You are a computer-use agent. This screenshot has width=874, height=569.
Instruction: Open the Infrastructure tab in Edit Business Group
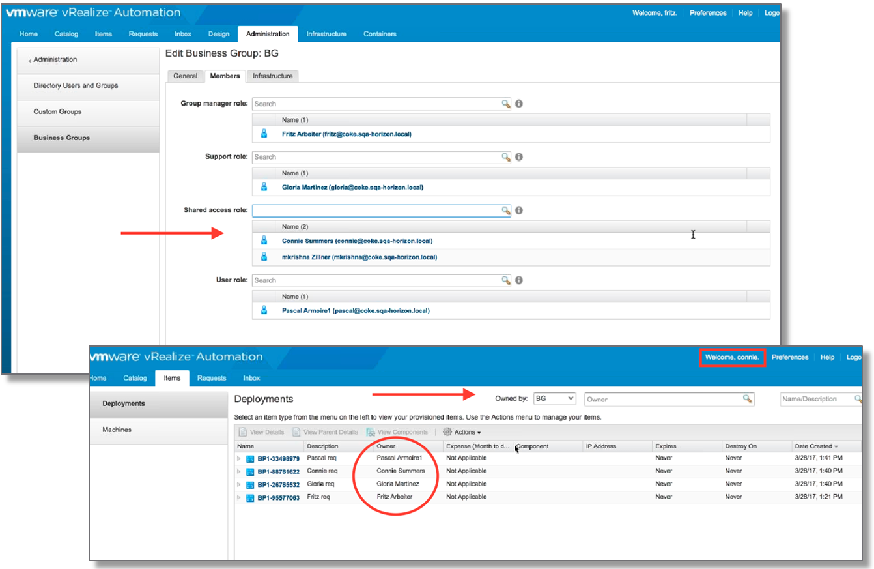(x=273, y=76)
